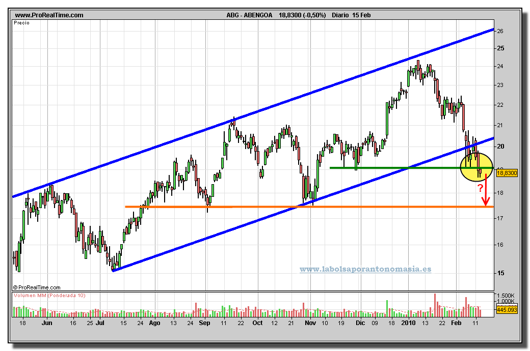Click the orange 18,8300 current price tag
The height and width of the screenshot is (351, 530).
(507, 173)
